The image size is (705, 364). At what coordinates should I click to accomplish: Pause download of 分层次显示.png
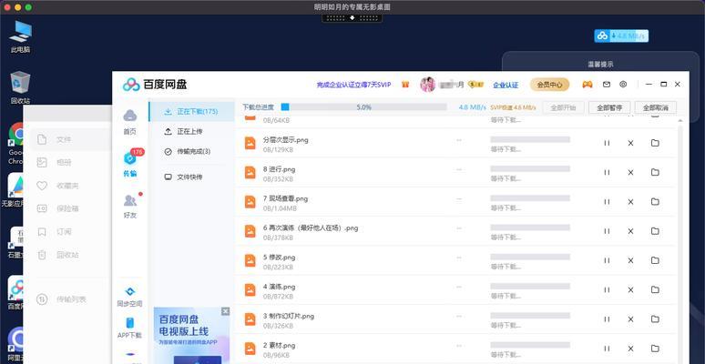(607, 143)
